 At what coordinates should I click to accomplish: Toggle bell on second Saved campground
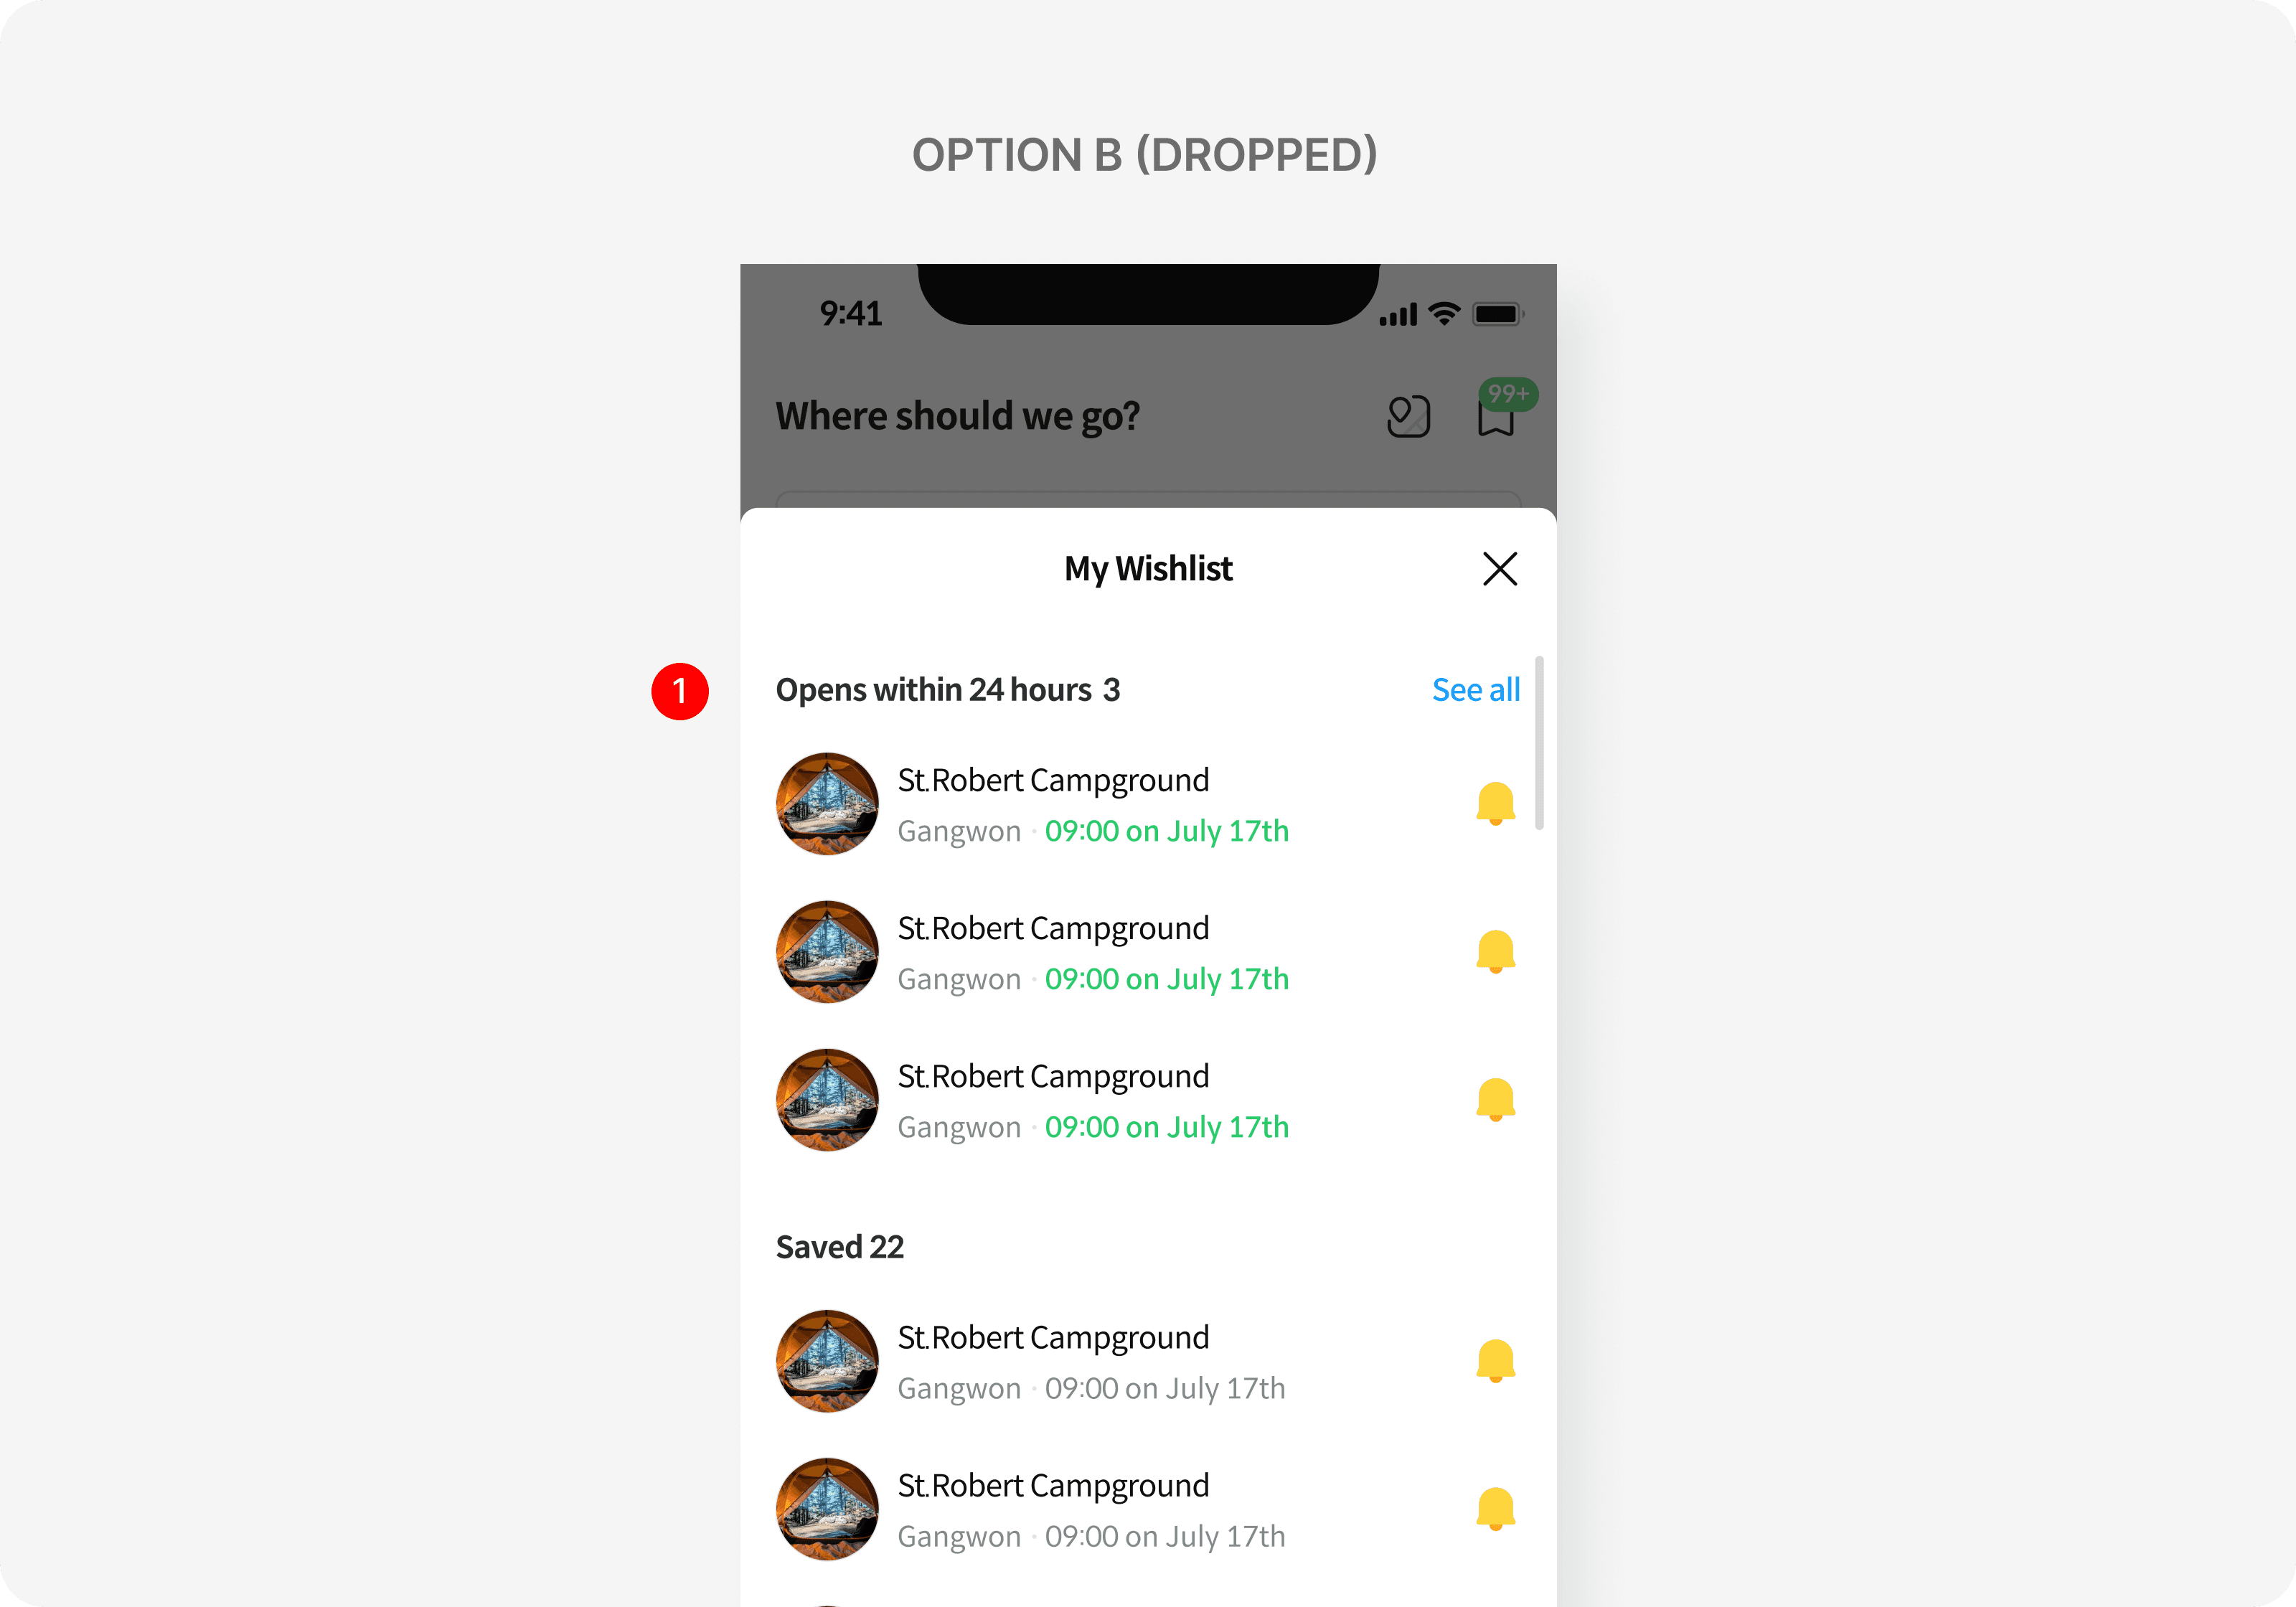(x=1495, y=1509)
